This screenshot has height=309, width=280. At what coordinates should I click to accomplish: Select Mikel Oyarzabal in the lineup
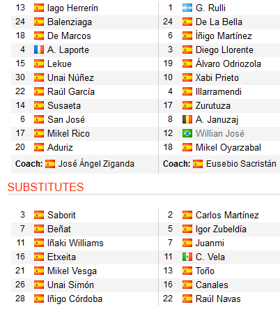pos(228,148)
